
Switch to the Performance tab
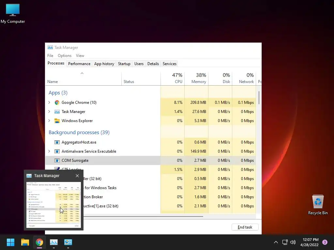[x=79, y=64]
